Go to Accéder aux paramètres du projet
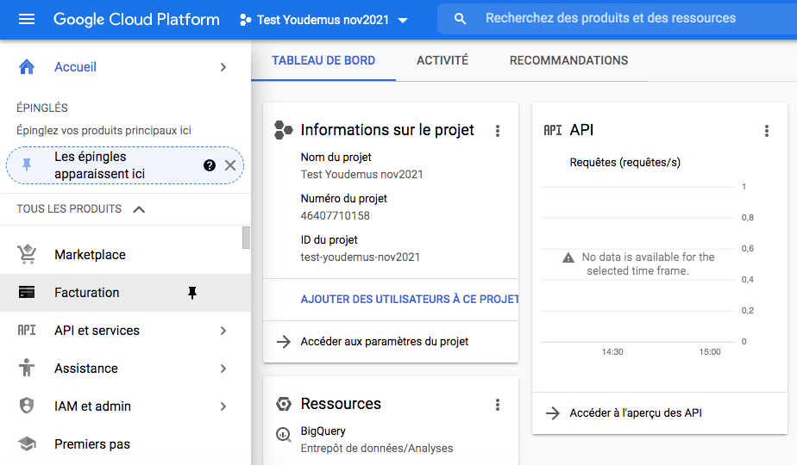The width and height of the screenshot is (797, 465). coord(384,342)
